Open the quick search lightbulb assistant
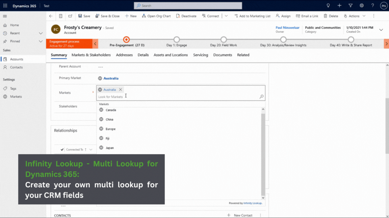389x218 pixels. (x=328, y=5)
